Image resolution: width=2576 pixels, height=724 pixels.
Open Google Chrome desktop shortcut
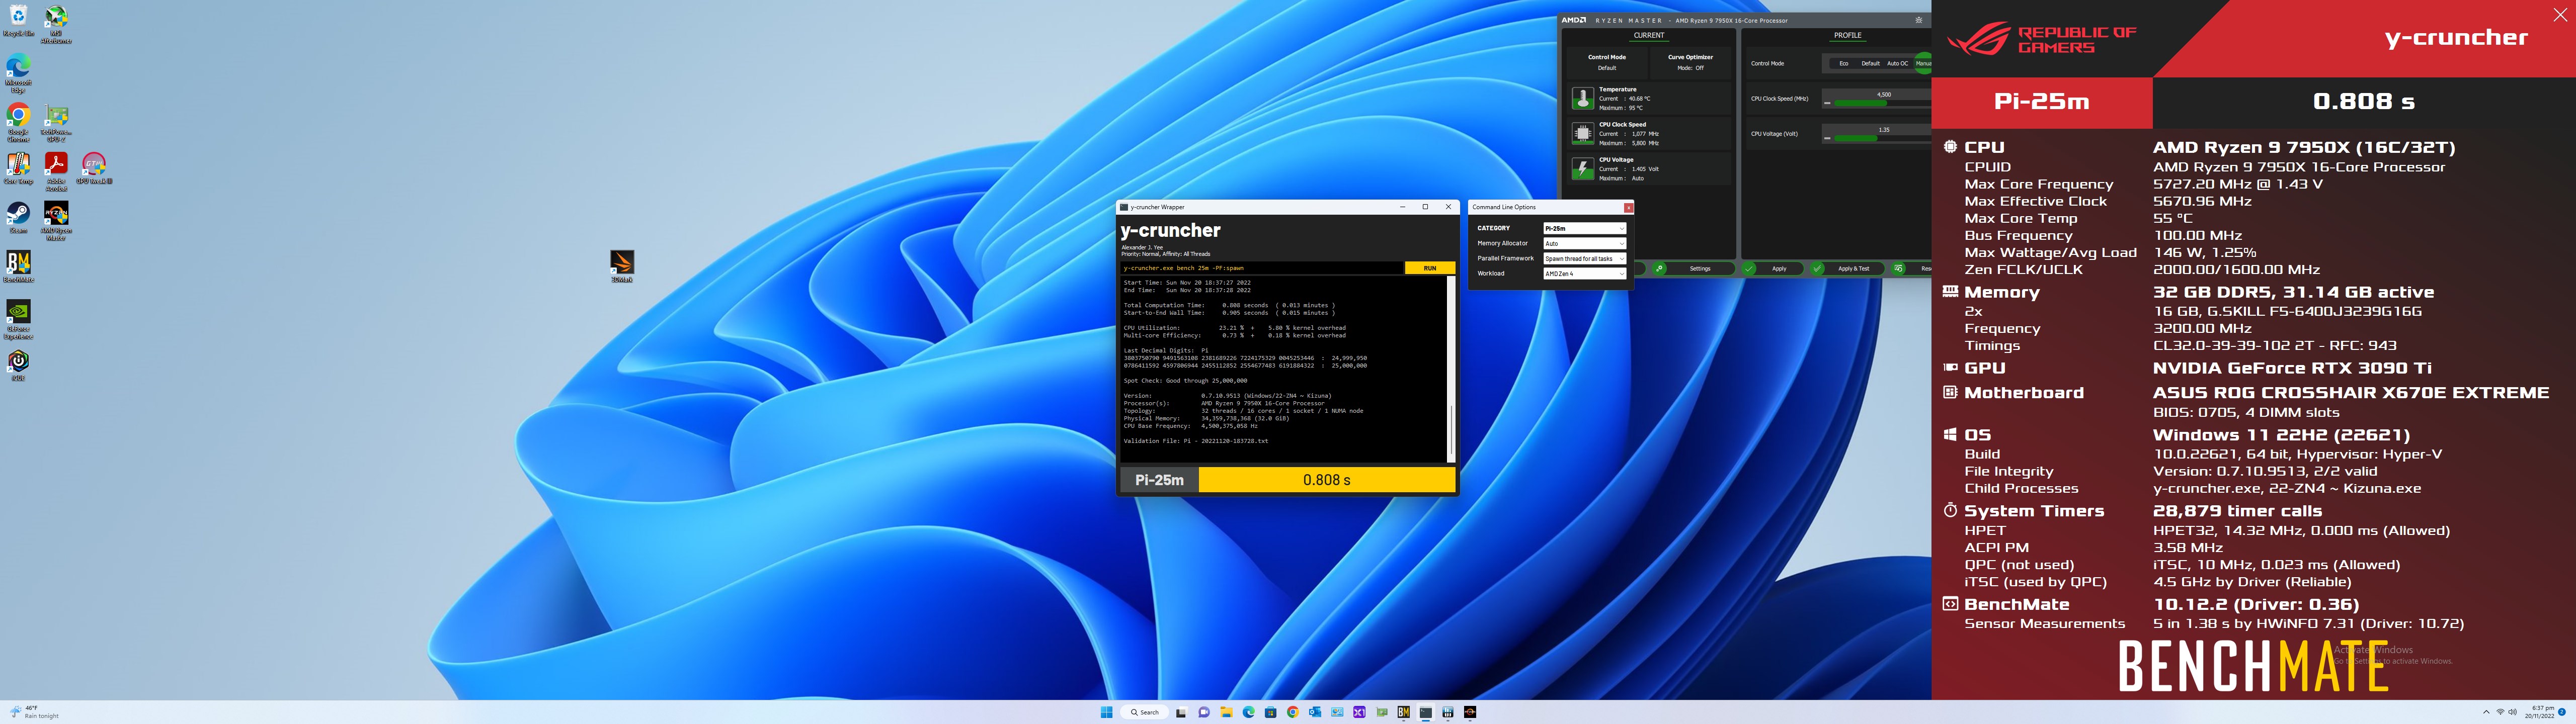[18, 121]
